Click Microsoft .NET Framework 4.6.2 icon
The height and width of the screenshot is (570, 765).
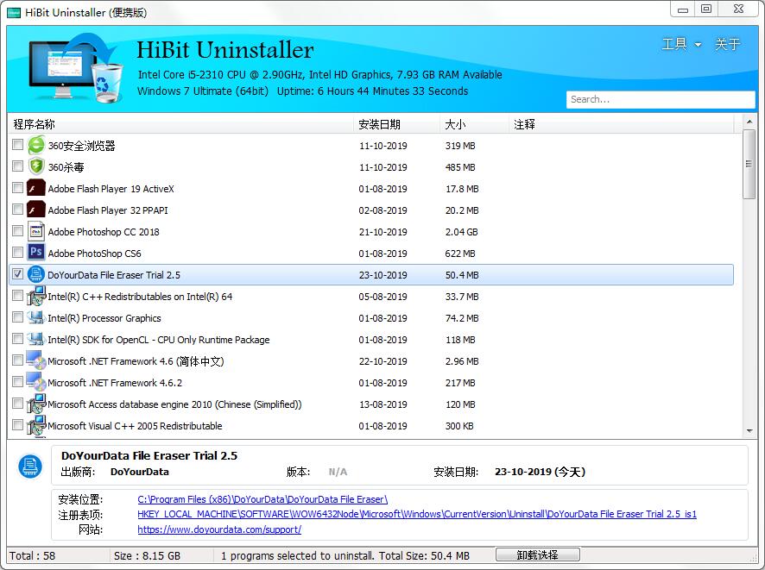coord(36,382)
